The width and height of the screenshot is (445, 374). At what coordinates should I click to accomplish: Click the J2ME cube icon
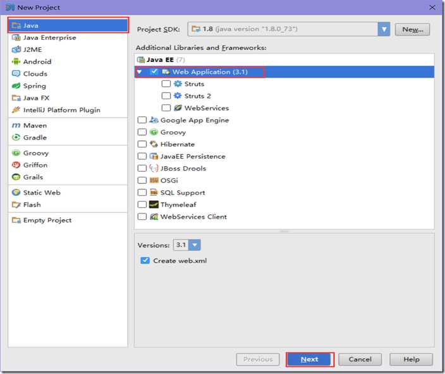click(16, 50)
